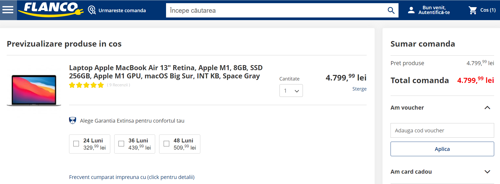Viewport: 500px width, 184px height.
Task: Click the order tracking location icon
Action: pyautogui.click(x=92, y=10)
